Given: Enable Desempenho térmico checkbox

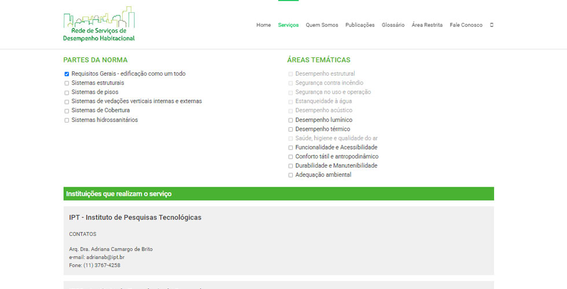Looking at the screenshot, I should pyautogui.click(x=290, y=129).
